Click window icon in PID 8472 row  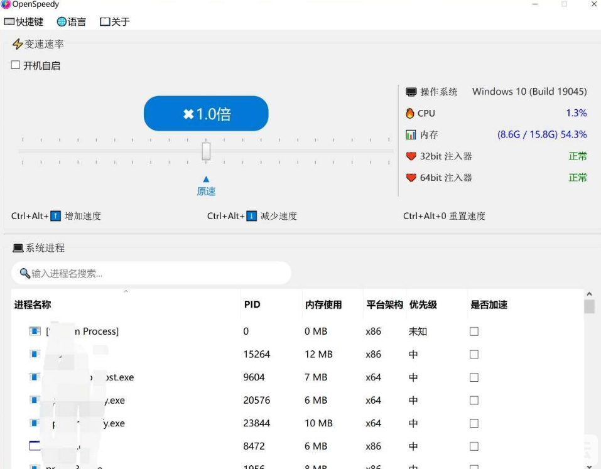pos(35,446)
